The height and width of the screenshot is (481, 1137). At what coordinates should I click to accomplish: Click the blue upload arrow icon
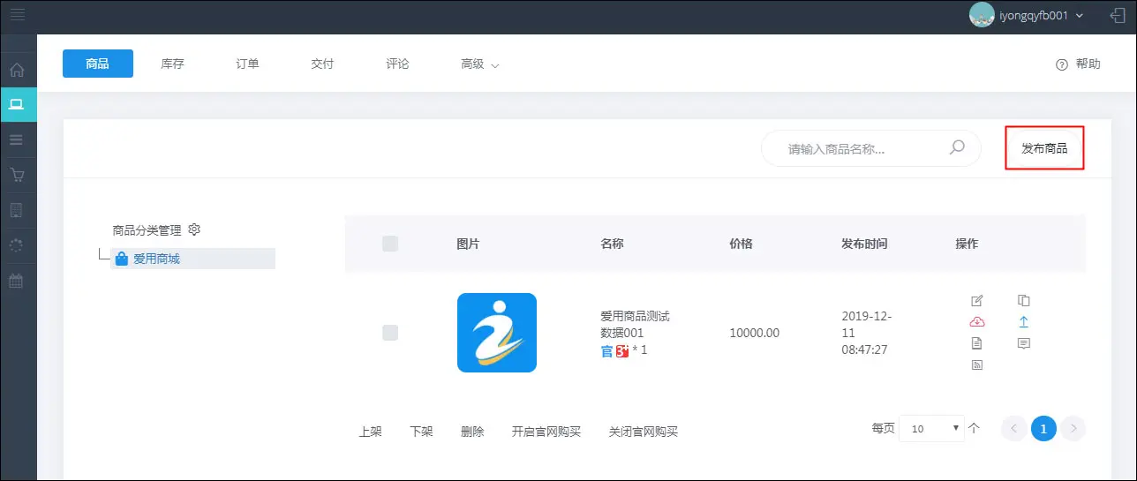tap(1023, 322)
